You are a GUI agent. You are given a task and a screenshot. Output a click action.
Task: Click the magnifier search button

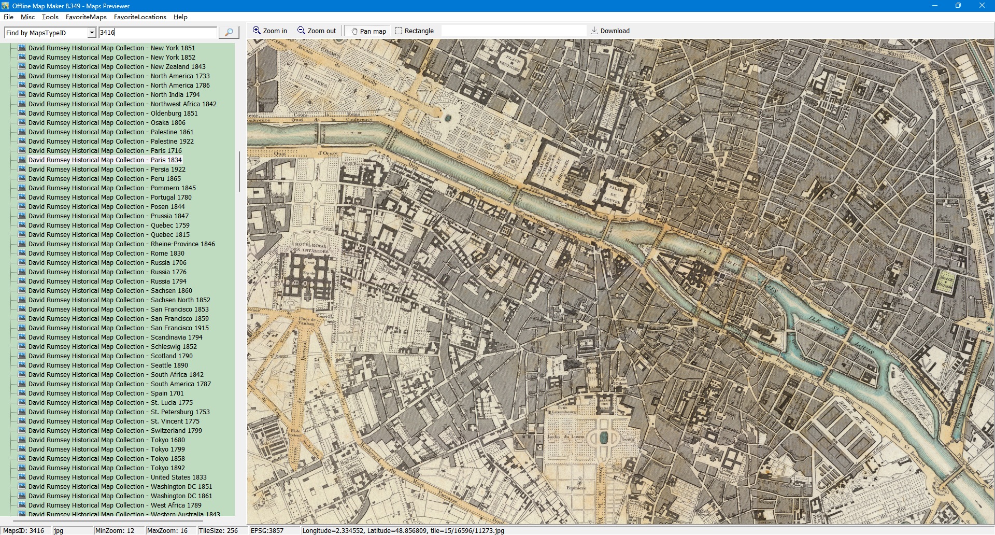click(x=229, y=33)
